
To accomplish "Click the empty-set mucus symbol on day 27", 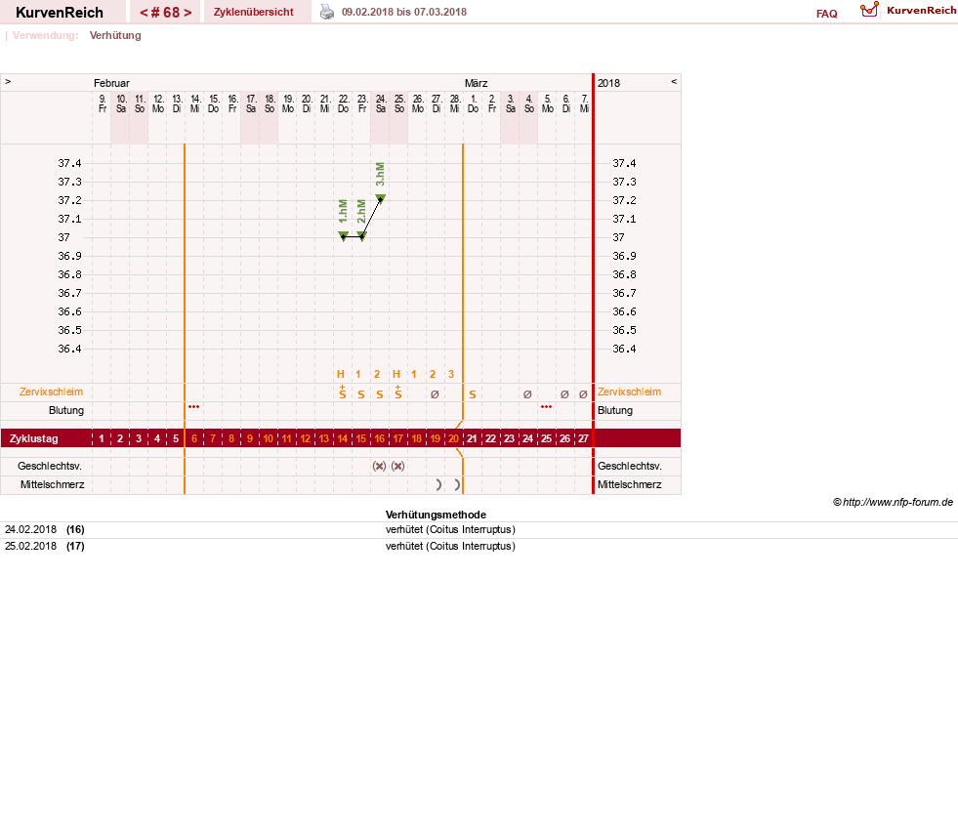I will [x=583, y=394].
